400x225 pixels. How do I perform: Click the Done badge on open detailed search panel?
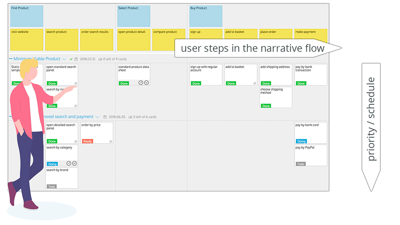(52, 141)
